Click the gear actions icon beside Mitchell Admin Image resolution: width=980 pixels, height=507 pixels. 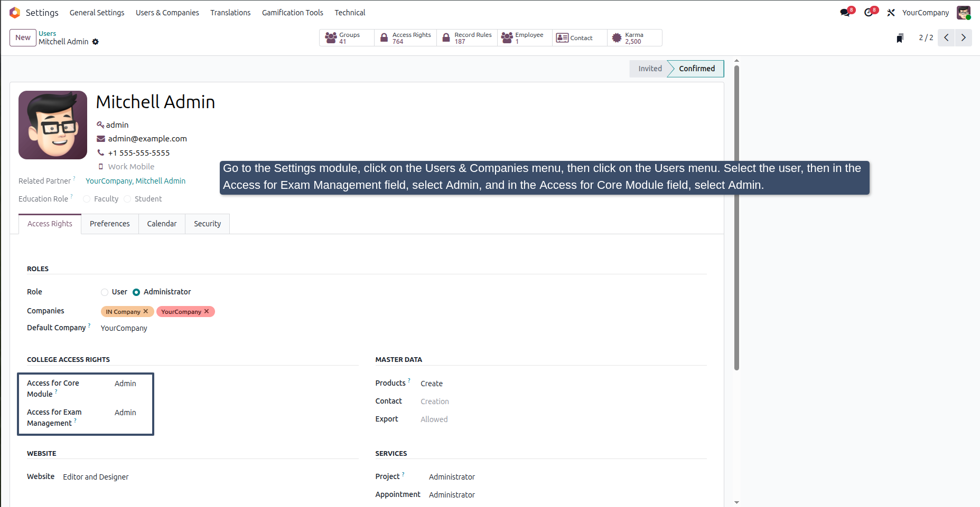96,42
